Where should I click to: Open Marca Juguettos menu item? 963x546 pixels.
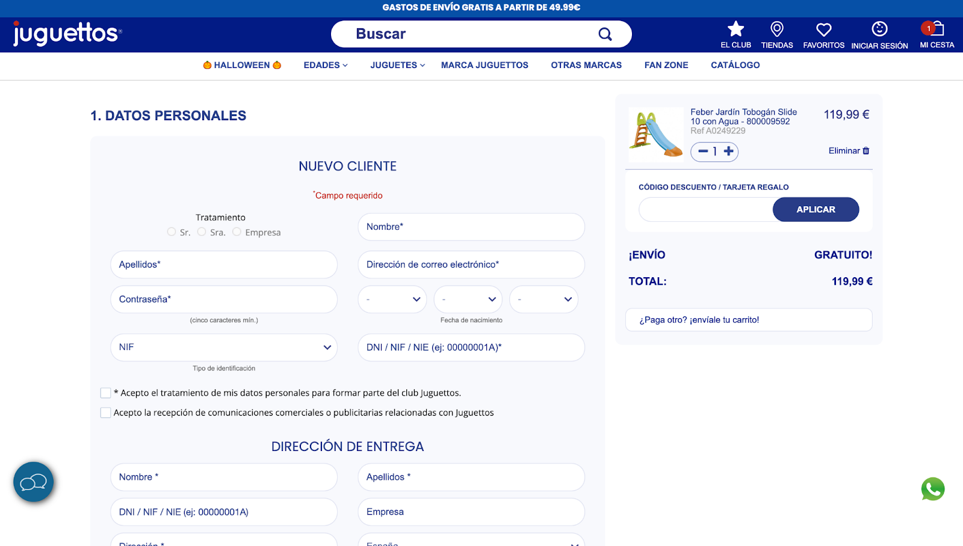coord(485,65)
